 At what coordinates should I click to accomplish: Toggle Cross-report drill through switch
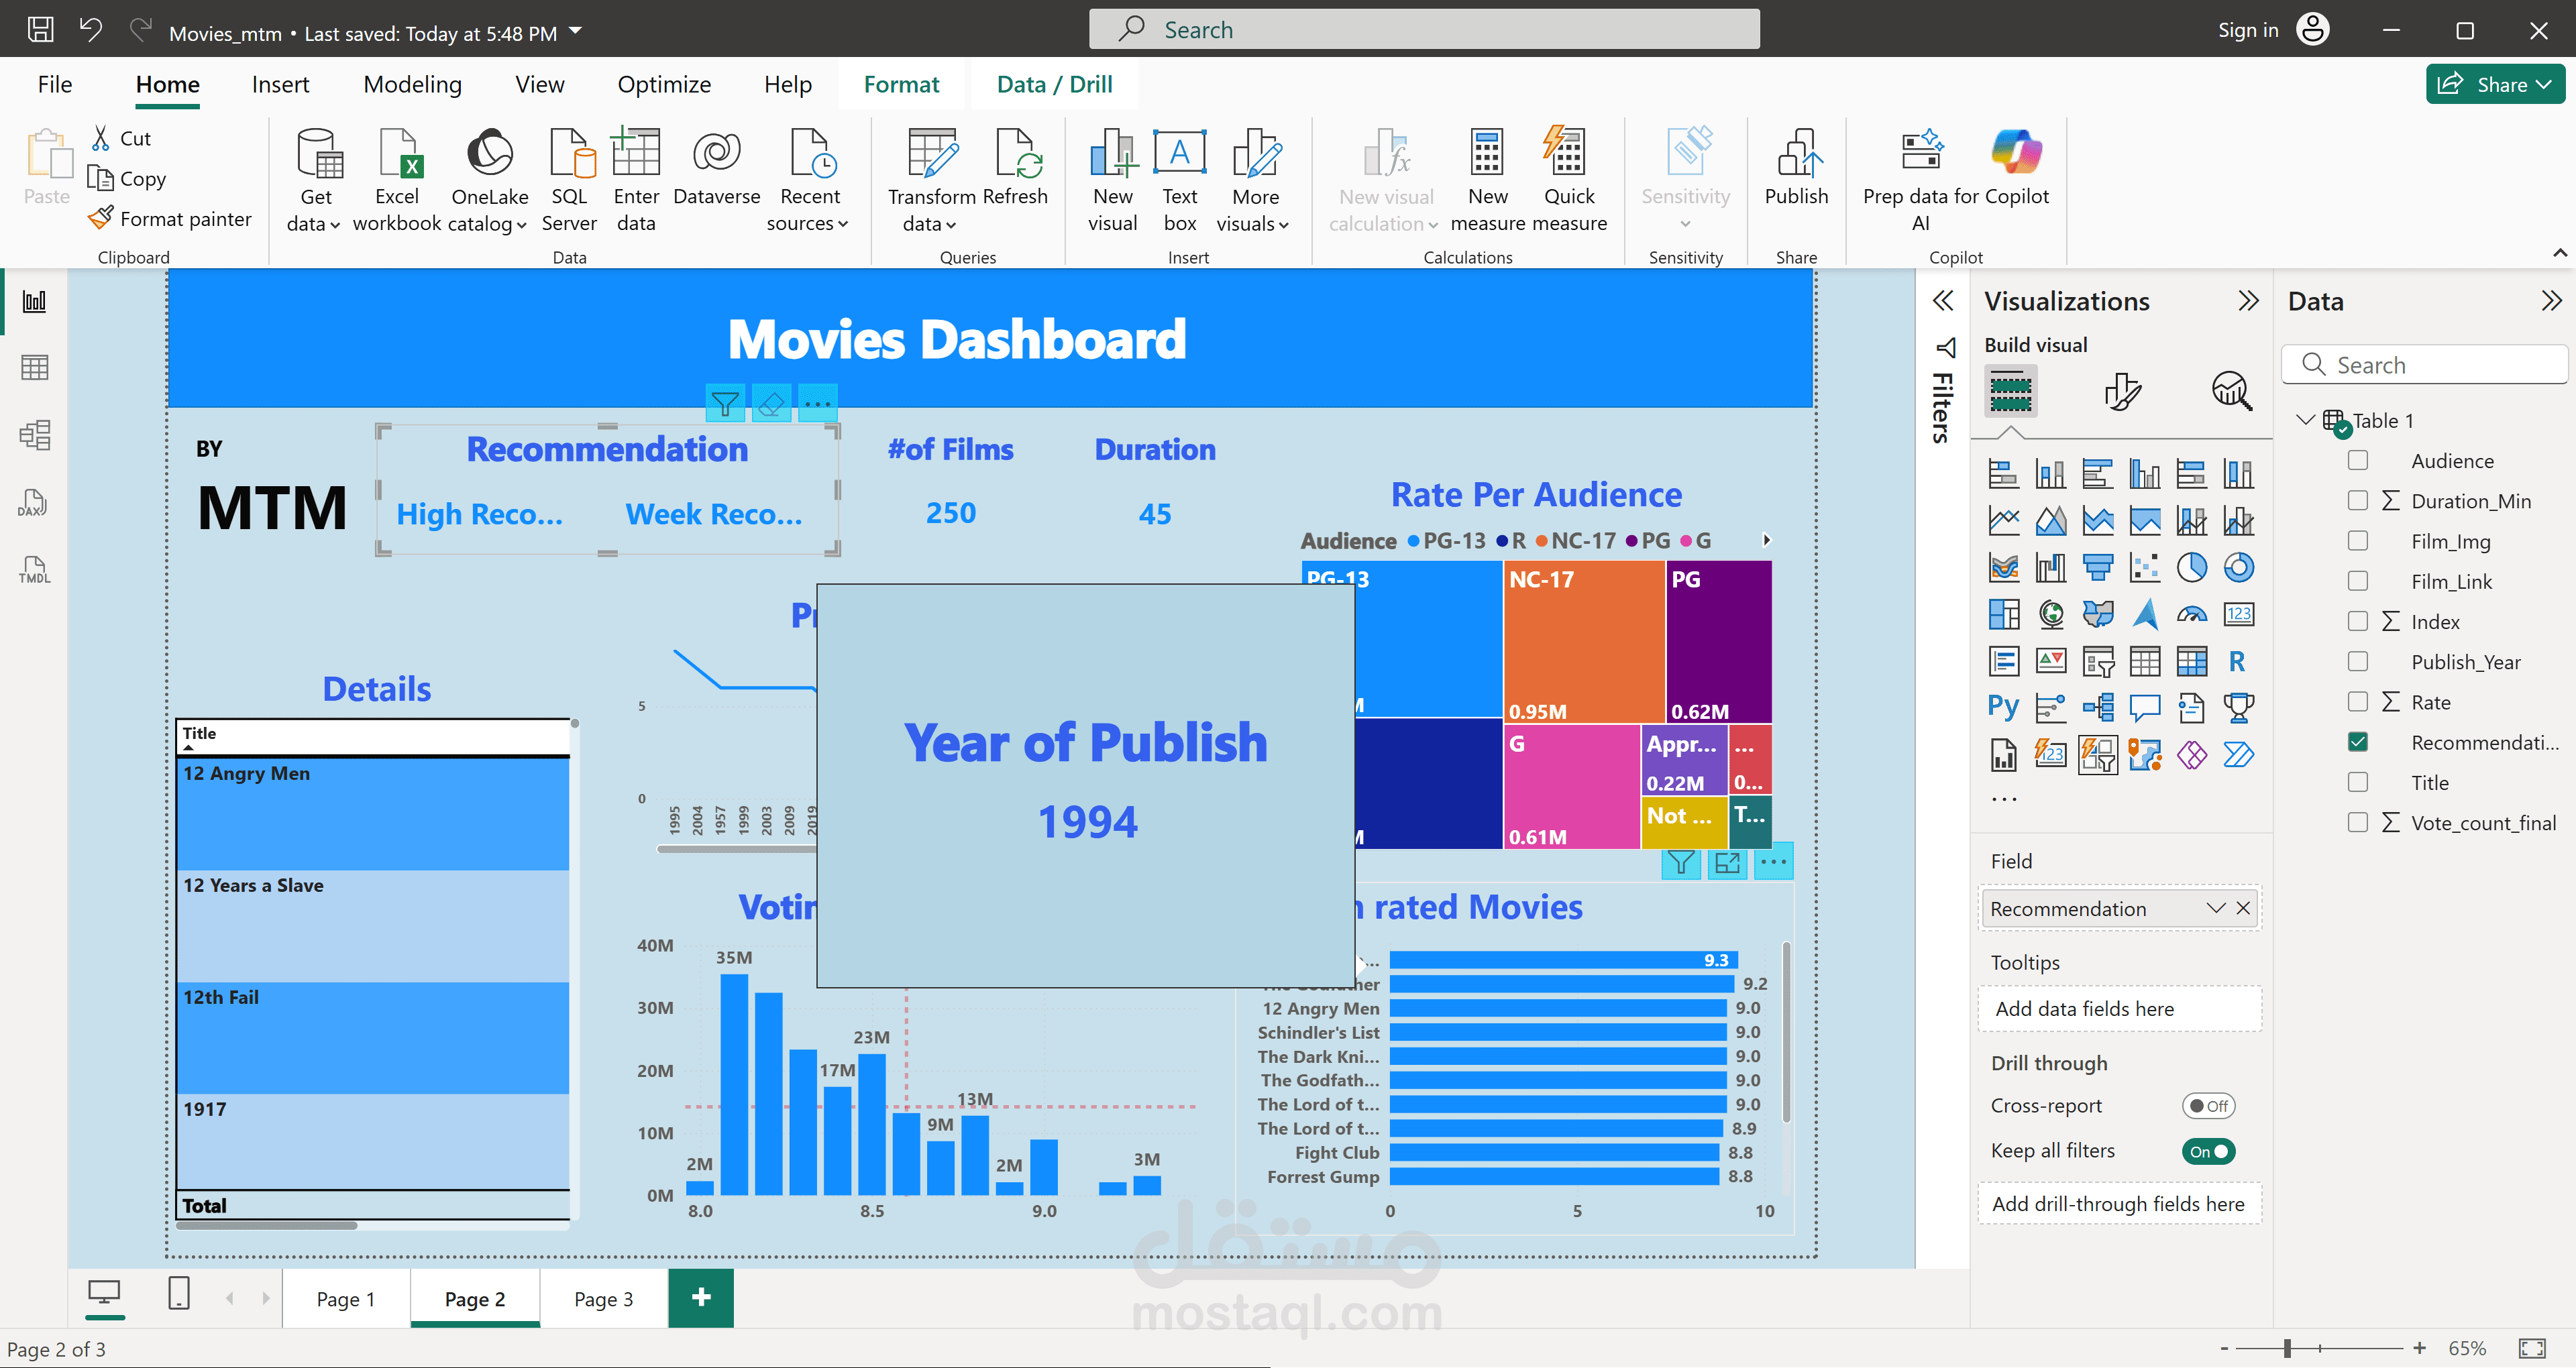pyautogui.click(x=2208, y=1106)
